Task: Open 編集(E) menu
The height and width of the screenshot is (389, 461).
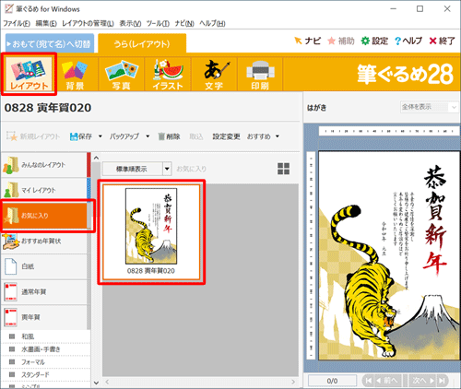Action: 46,23
